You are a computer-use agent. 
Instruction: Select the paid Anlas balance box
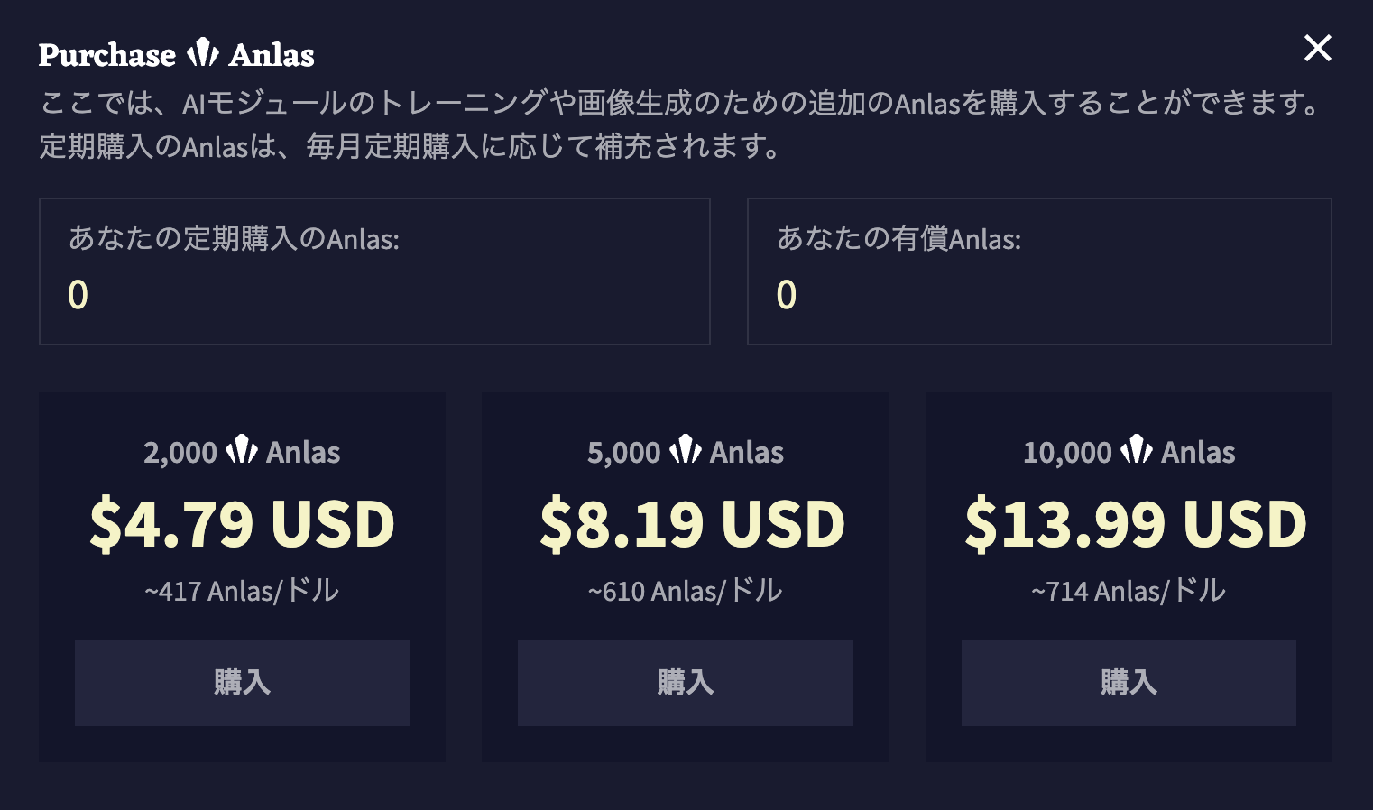click(x=1039, y=272)
